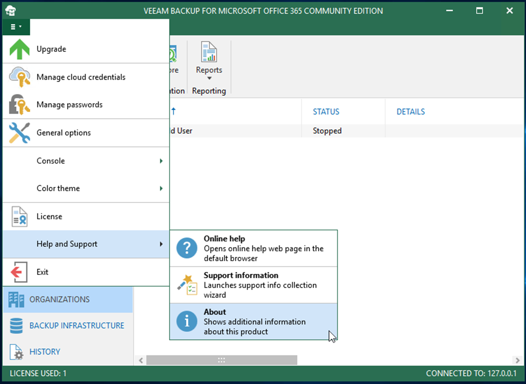Viewport: 526px width, 384px height.
Task: Open General options menu entry
Action: click(x=86, y=133)
